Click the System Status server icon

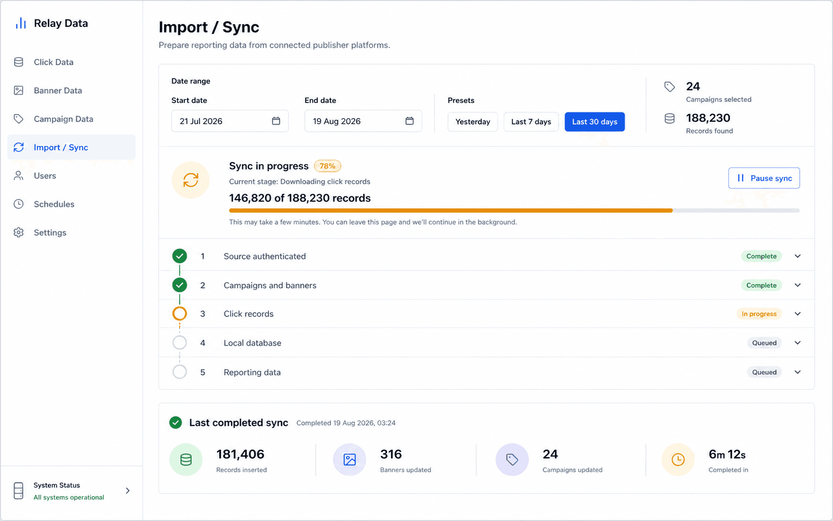click(x=18, y=491)
